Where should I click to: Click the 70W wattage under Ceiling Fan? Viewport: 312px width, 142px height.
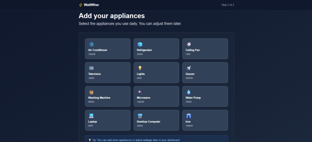(x=188, y=54)
